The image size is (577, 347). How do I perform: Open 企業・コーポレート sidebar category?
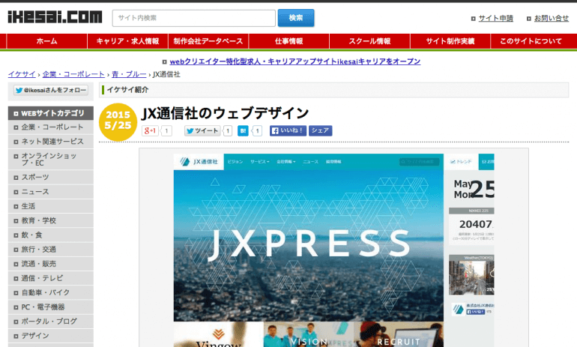pyautogui.click(x=51, y=127)
